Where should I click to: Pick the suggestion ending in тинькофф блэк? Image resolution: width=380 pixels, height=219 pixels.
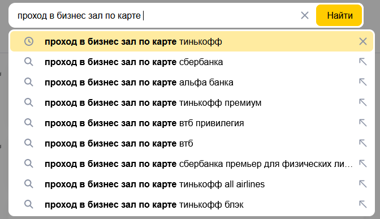(x=192, y=204)
